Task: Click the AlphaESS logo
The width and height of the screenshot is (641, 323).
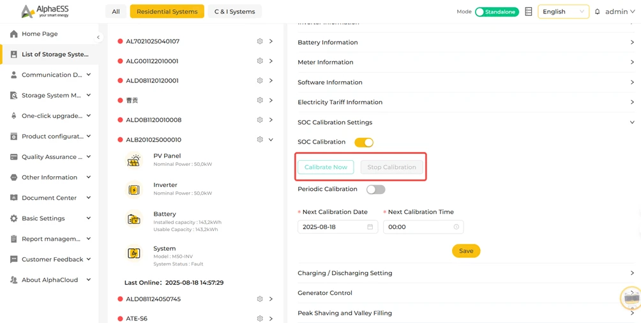Action: [x=45, y=11]
